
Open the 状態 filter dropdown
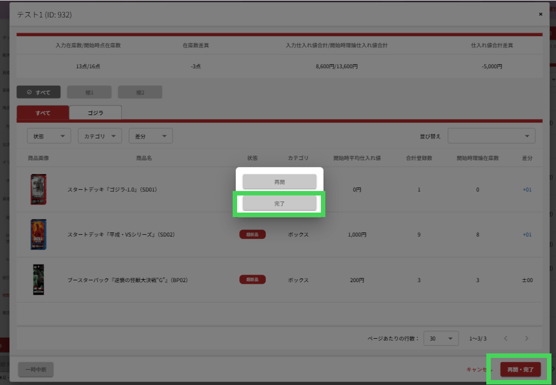(49, 136)
